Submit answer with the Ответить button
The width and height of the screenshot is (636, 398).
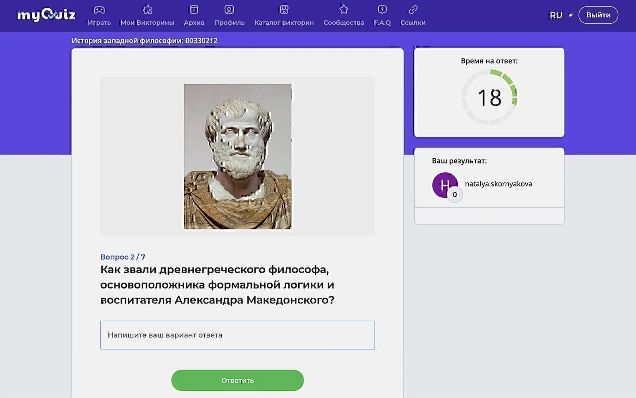coord(237,380)
